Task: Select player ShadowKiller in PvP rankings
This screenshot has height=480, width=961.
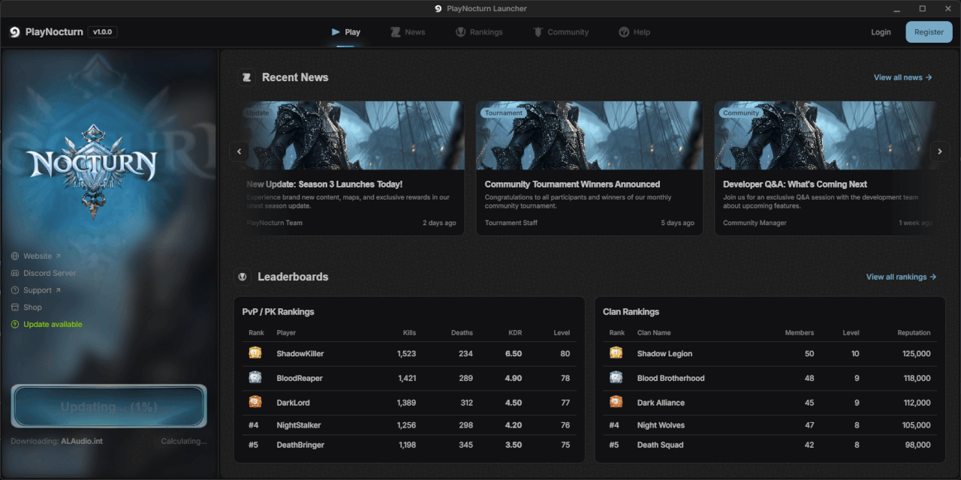Action: click(x=300, y=354)
